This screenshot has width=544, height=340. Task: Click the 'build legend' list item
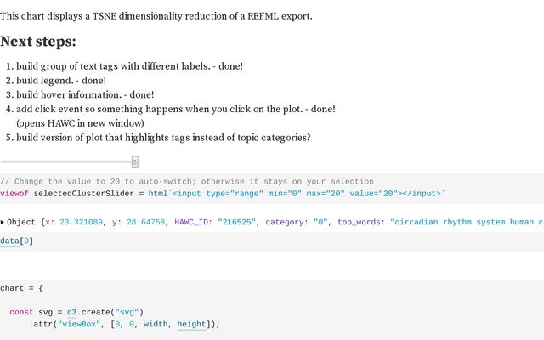pyautogui.click(x=61, y=81)
